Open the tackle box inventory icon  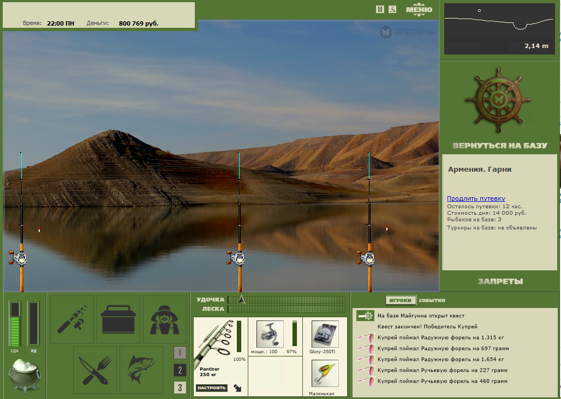click(x=118, y=319)
